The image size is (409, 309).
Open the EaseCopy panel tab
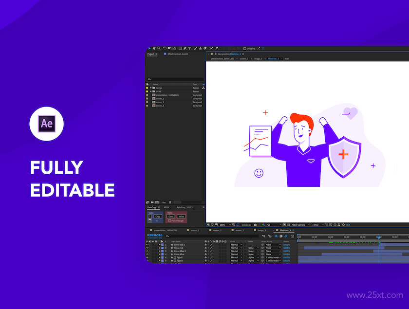click(152, 208)
